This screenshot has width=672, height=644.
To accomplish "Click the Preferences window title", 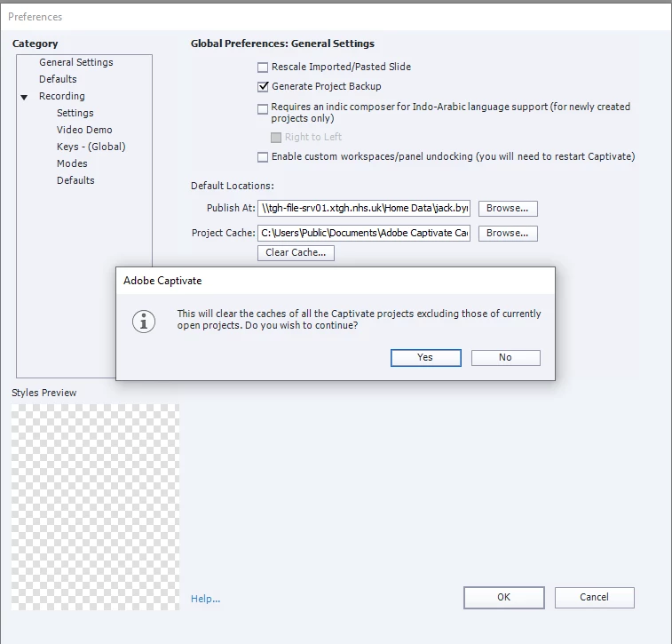I will 36,17.
